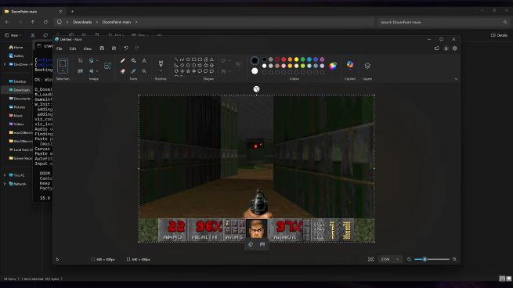513x288 pixels.
Task: Expand the OneDrive tree node
Action: pyautogui.click(x=5, y=64)
